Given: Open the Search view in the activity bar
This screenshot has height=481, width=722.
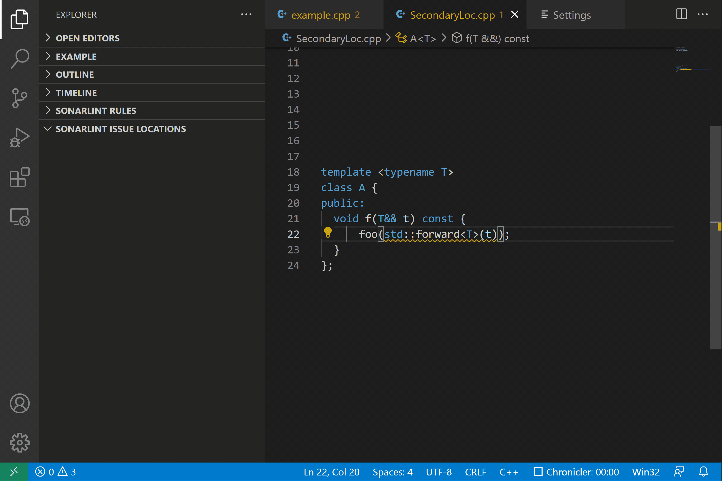Looking at the screenshot, I should pos(19,58).
